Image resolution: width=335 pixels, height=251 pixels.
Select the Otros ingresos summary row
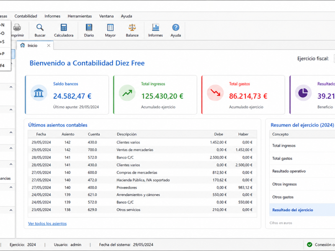tap(302, 184)
